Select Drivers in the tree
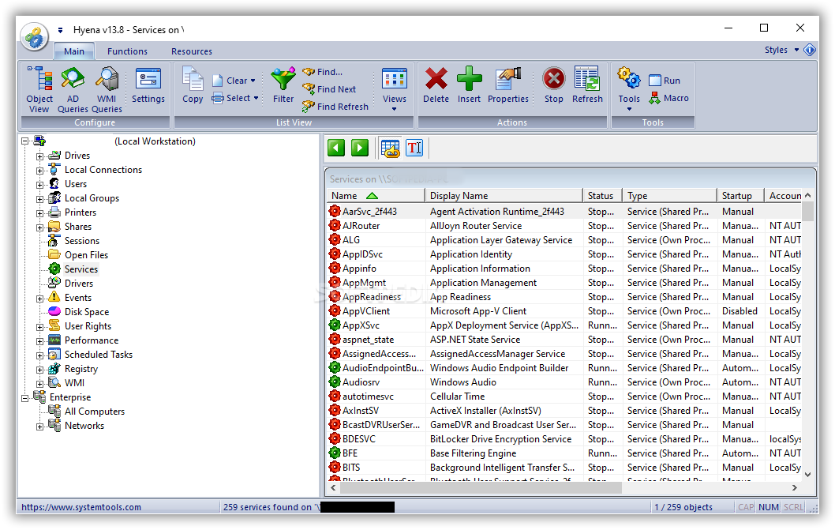The width and height of the screenshot is (835, 530). [x=79, y=283]
